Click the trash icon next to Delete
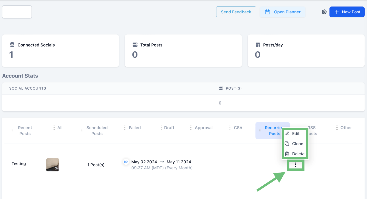 coord(287,154)
